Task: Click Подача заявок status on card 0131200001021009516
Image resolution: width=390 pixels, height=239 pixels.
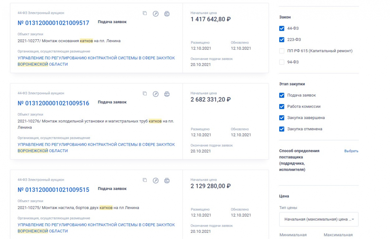Action: (112, 102)
